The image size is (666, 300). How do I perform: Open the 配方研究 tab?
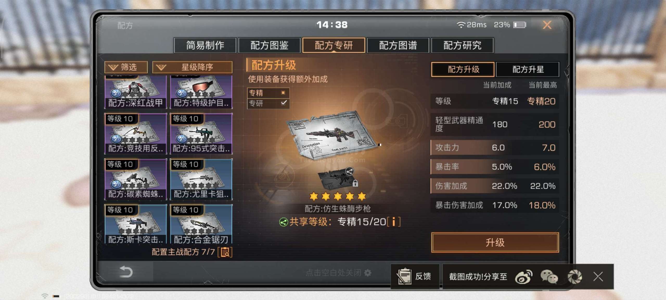tap(462, 45)
